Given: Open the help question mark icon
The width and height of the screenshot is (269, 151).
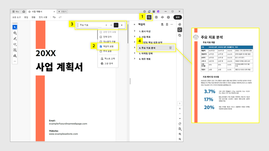Looking at the screenshot, I should pyautogui.click(x=145, y=11).
